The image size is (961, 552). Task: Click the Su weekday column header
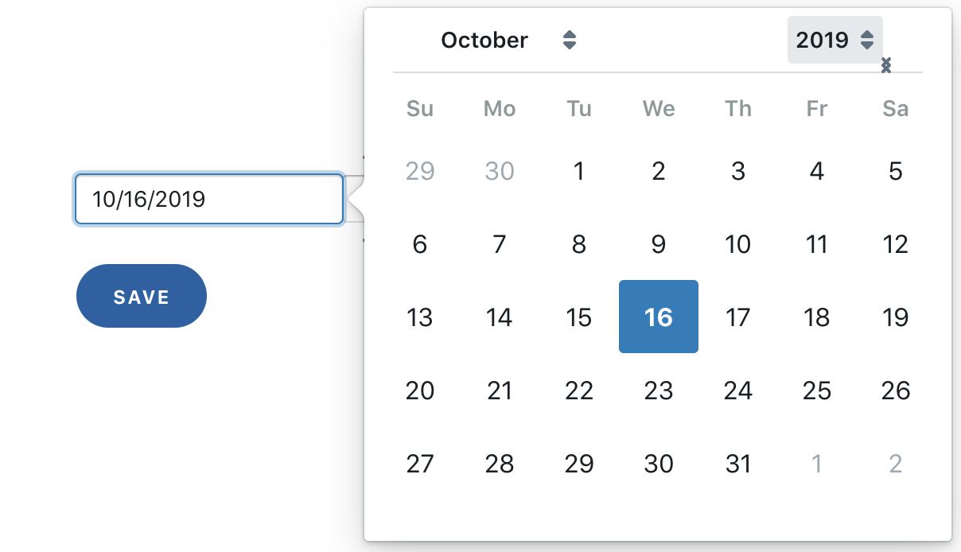pyautogui.click(x=420, y=109)
